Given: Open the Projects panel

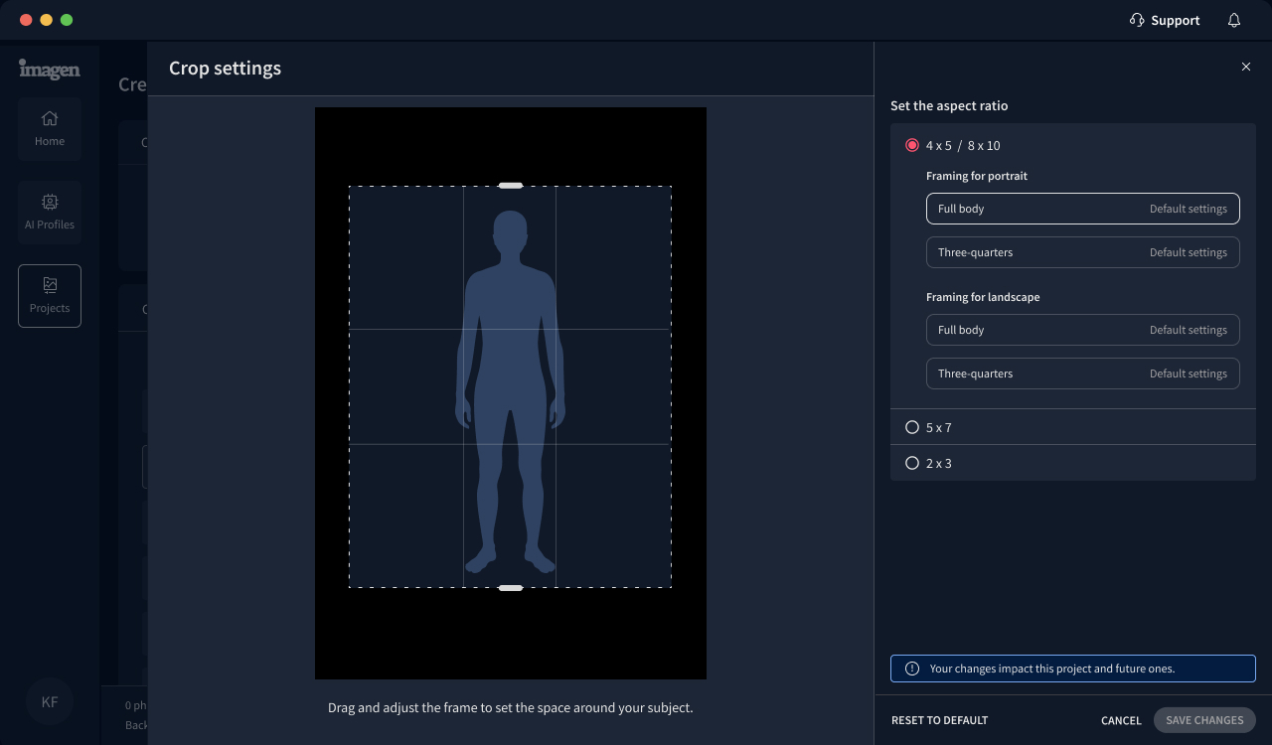Looking at the screenshot, I should [49, 295].
